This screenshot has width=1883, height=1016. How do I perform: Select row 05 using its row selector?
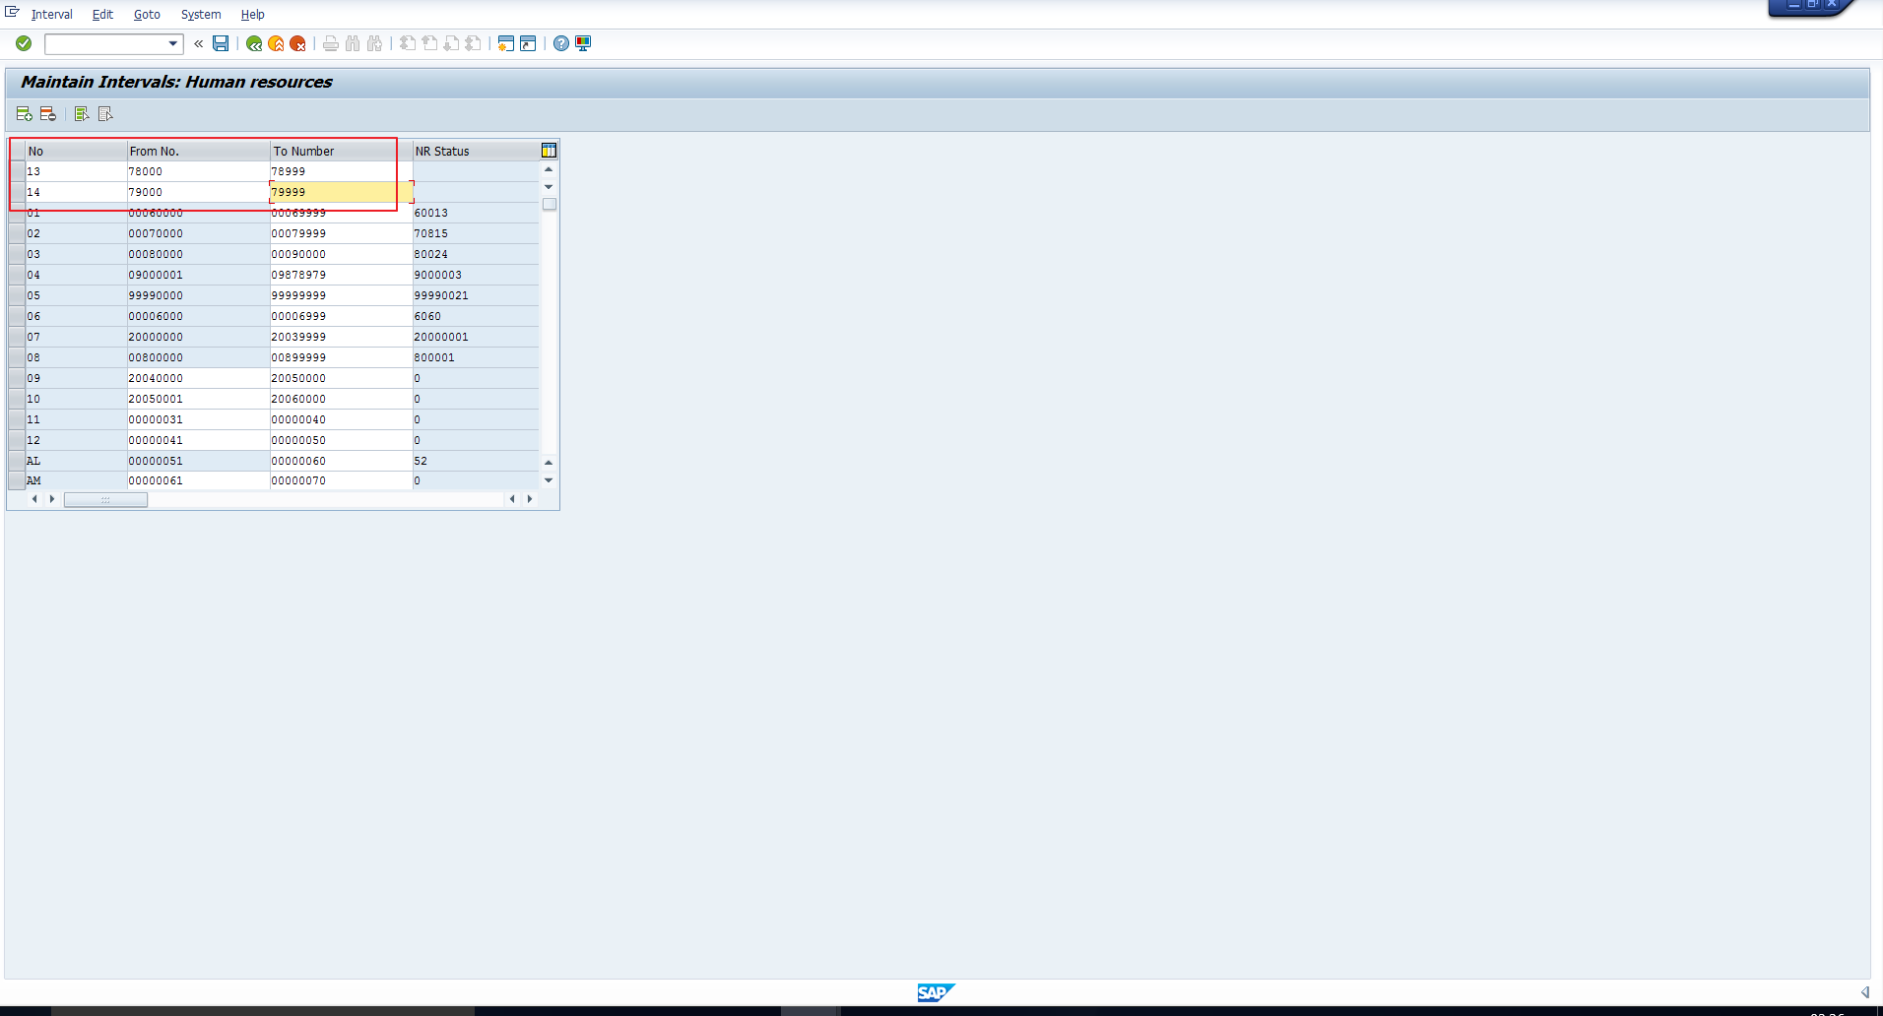pos(17,295)
